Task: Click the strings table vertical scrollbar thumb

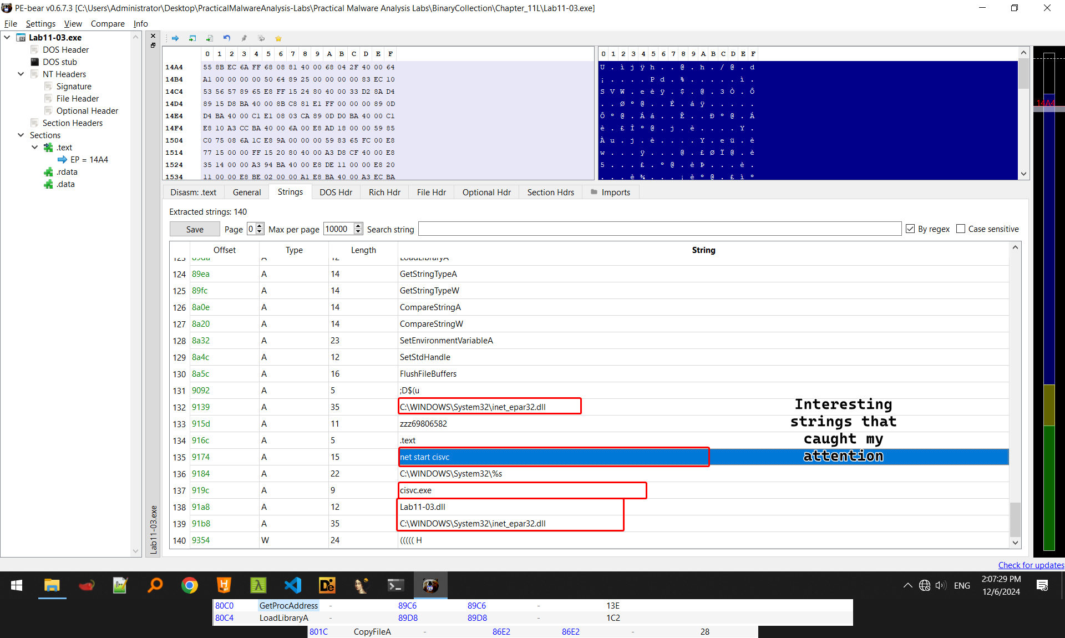Action: point(1015,519)
